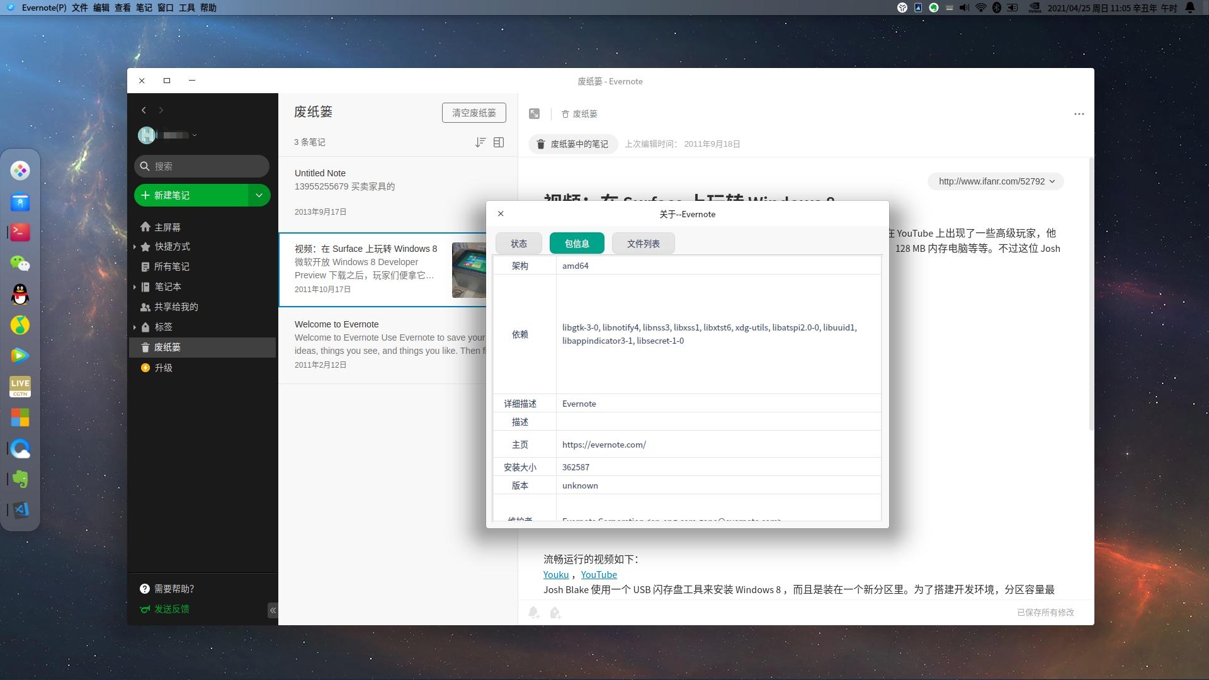Open the 新建笔记 dropdown arrow
Screen dimensions: 1209x680
[x=259, y=195]
